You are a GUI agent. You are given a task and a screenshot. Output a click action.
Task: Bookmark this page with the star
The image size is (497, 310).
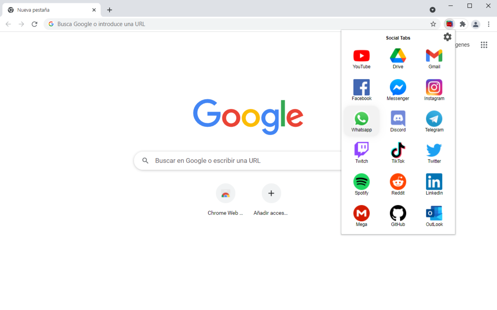433,24
